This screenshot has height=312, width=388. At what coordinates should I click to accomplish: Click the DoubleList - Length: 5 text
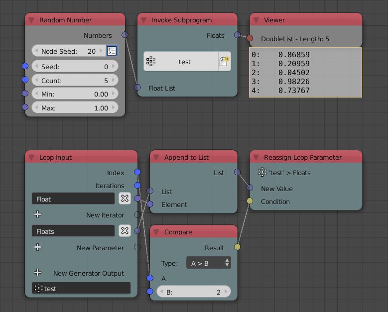[295, 39]
